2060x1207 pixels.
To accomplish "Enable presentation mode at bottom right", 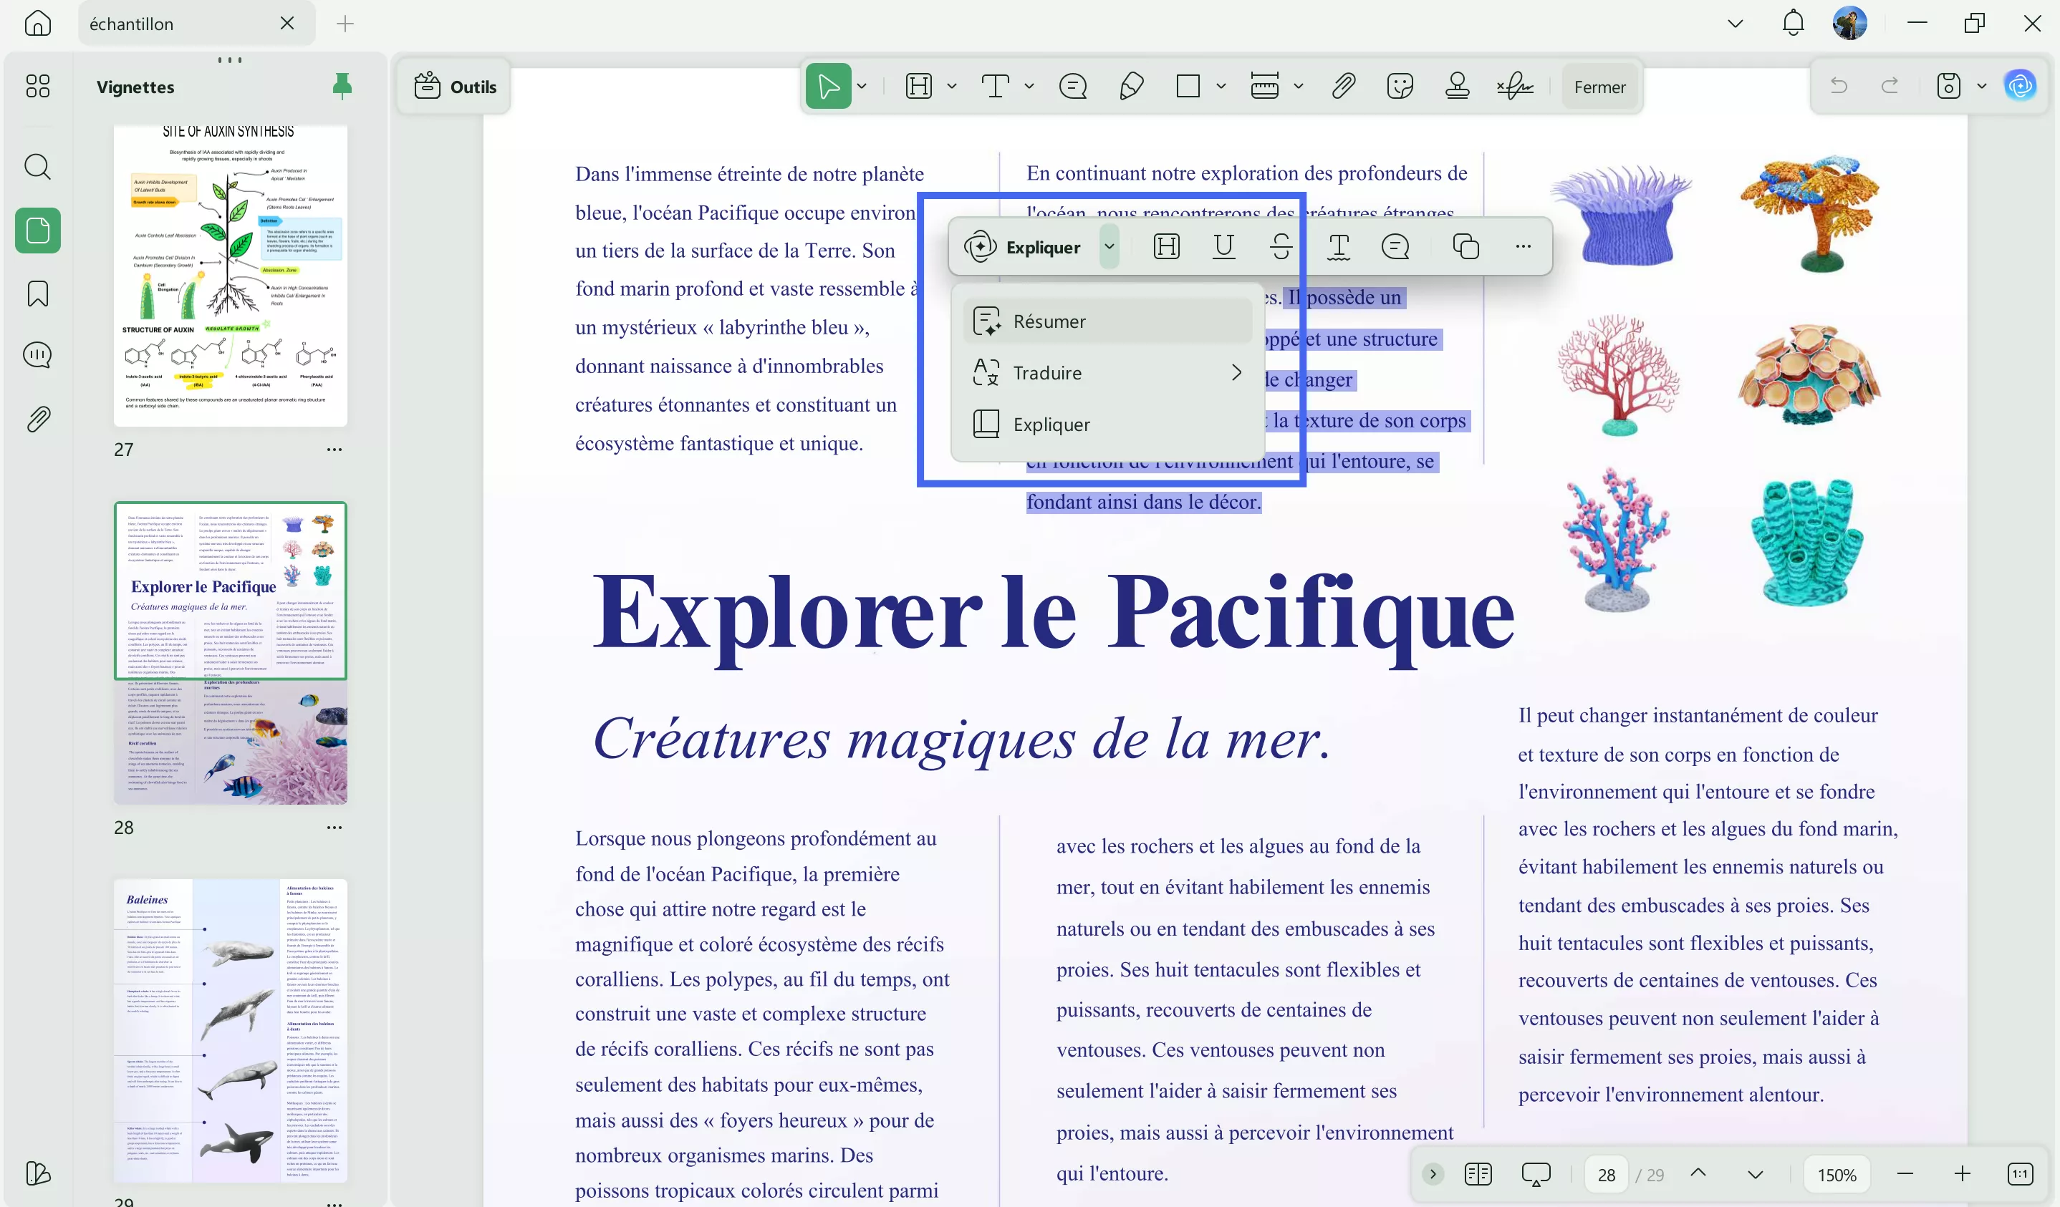I will coord(1536,1174).
